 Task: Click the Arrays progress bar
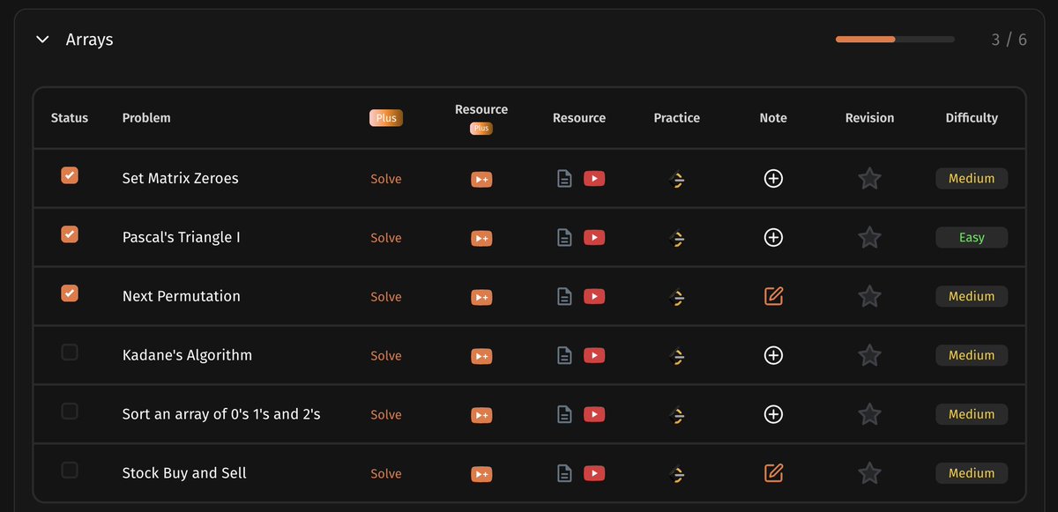point(895,40)
